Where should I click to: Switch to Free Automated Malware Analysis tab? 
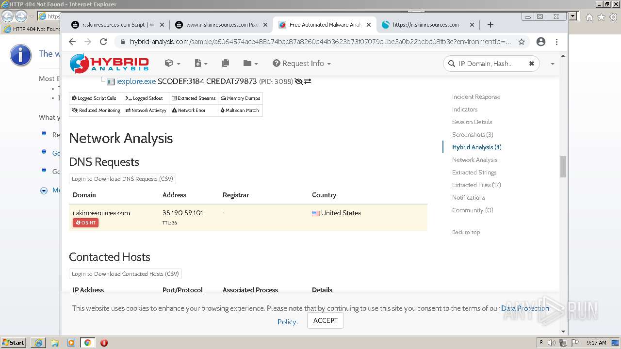(325, 25)
